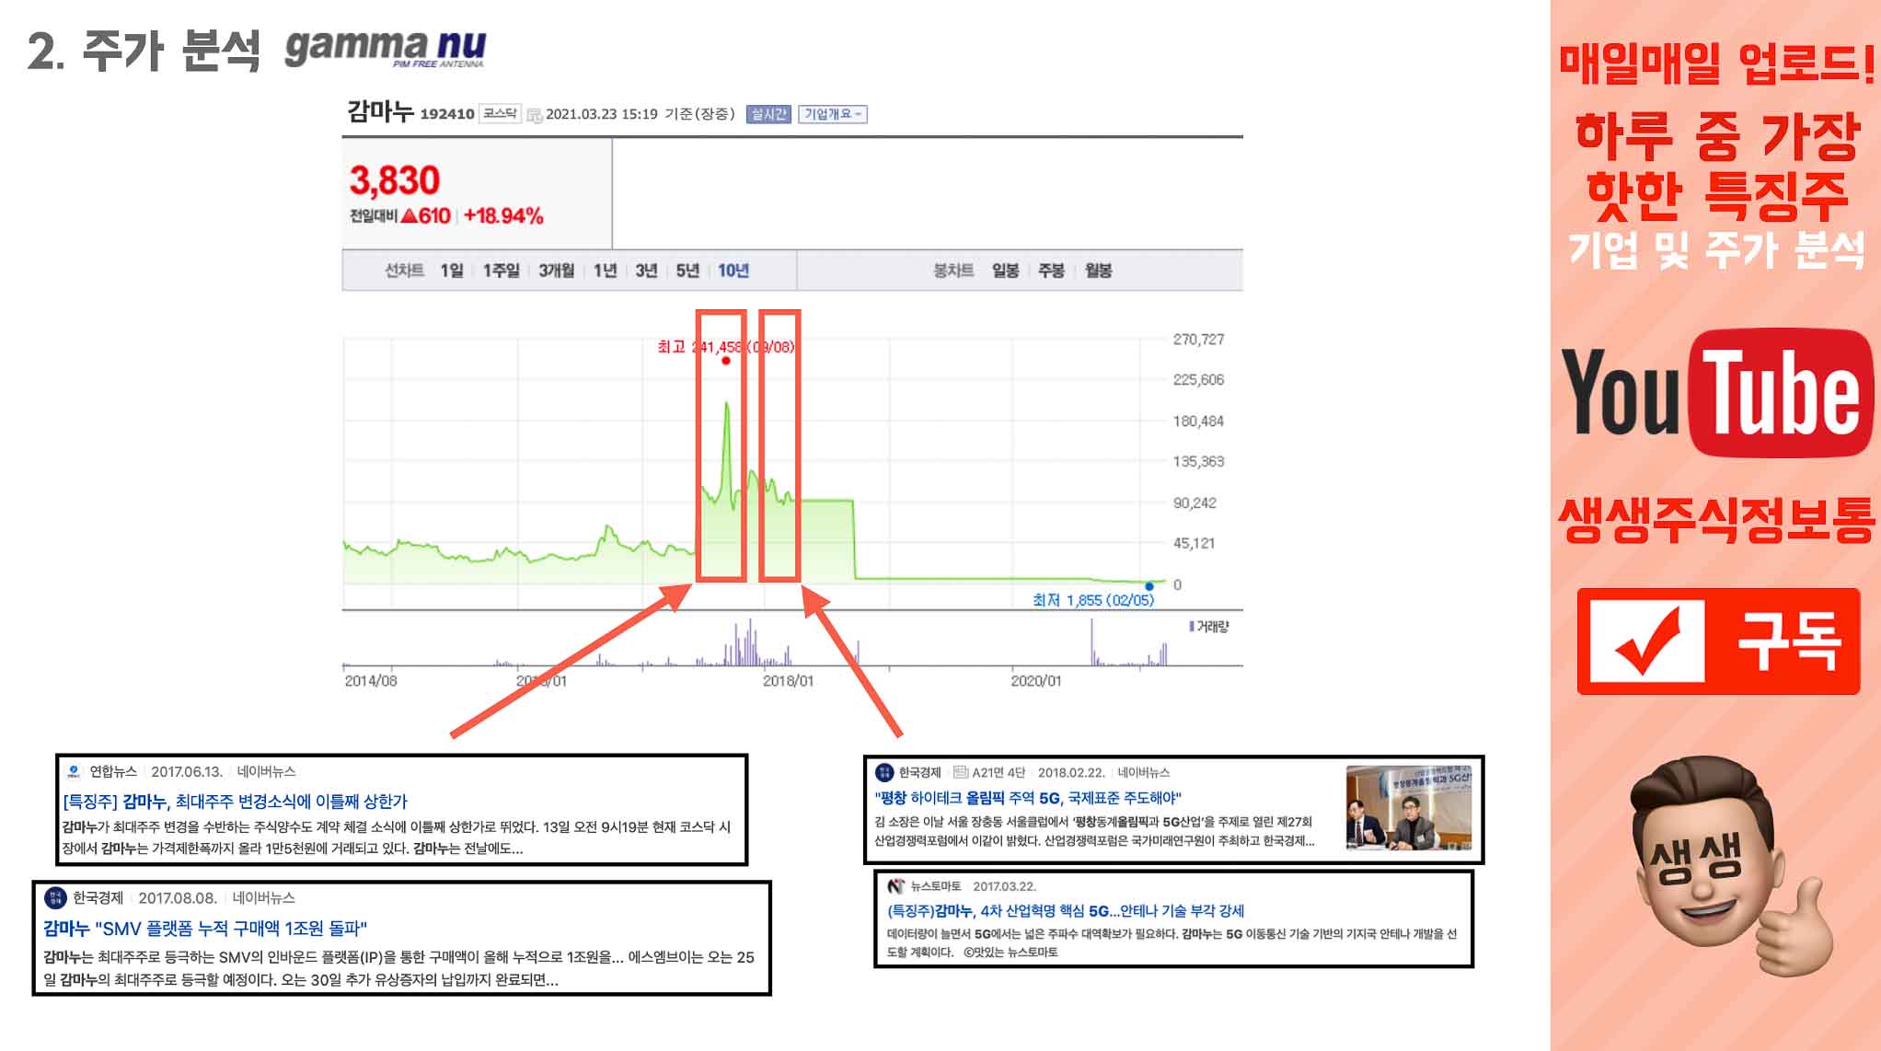Image resolution: width=1881 pixels, height=1051 pixels.
Task: Click the Newstomato source logo icon
Action: tap(895, 886)
